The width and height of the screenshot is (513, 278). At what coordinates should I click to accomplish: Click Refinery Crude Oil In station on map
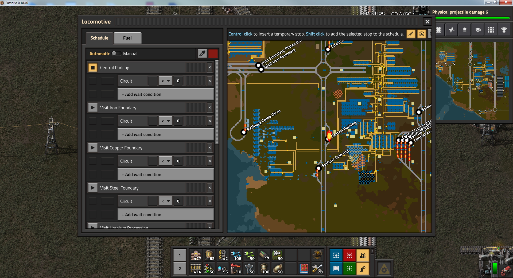click(x=243, y=132)
